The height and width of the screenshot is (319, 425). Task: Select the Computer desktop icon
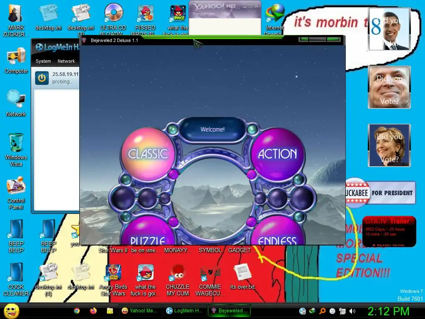(x=16, y=61)
